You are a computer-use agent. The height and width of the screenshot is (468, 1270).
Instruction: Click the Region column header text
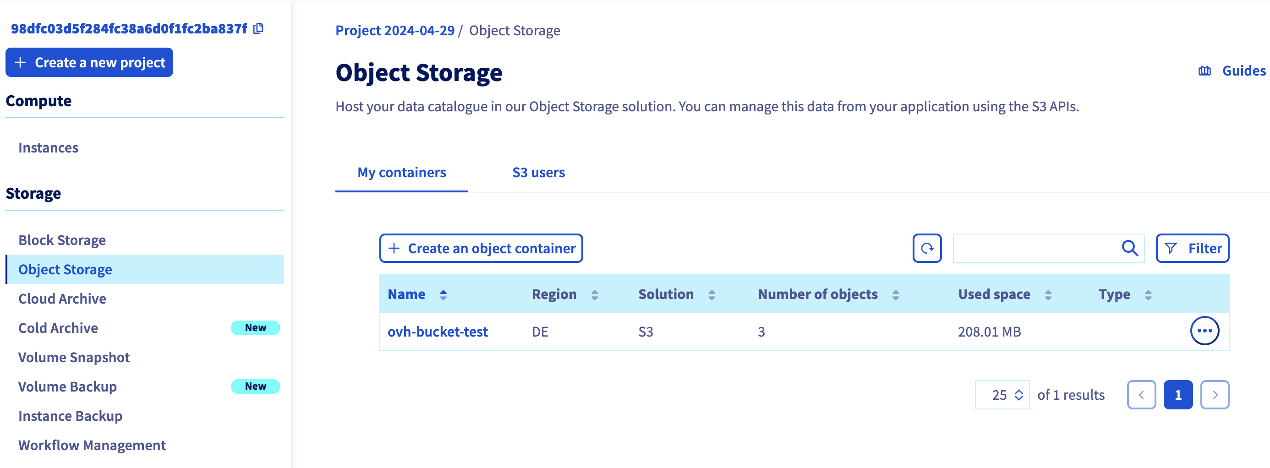554,294
